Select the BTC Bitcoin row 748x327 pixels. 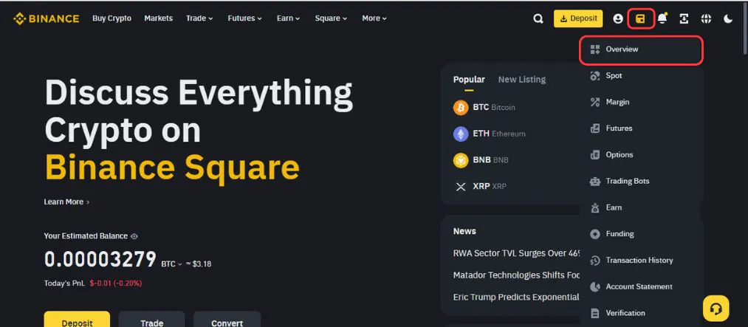click(x=516, y=107)
